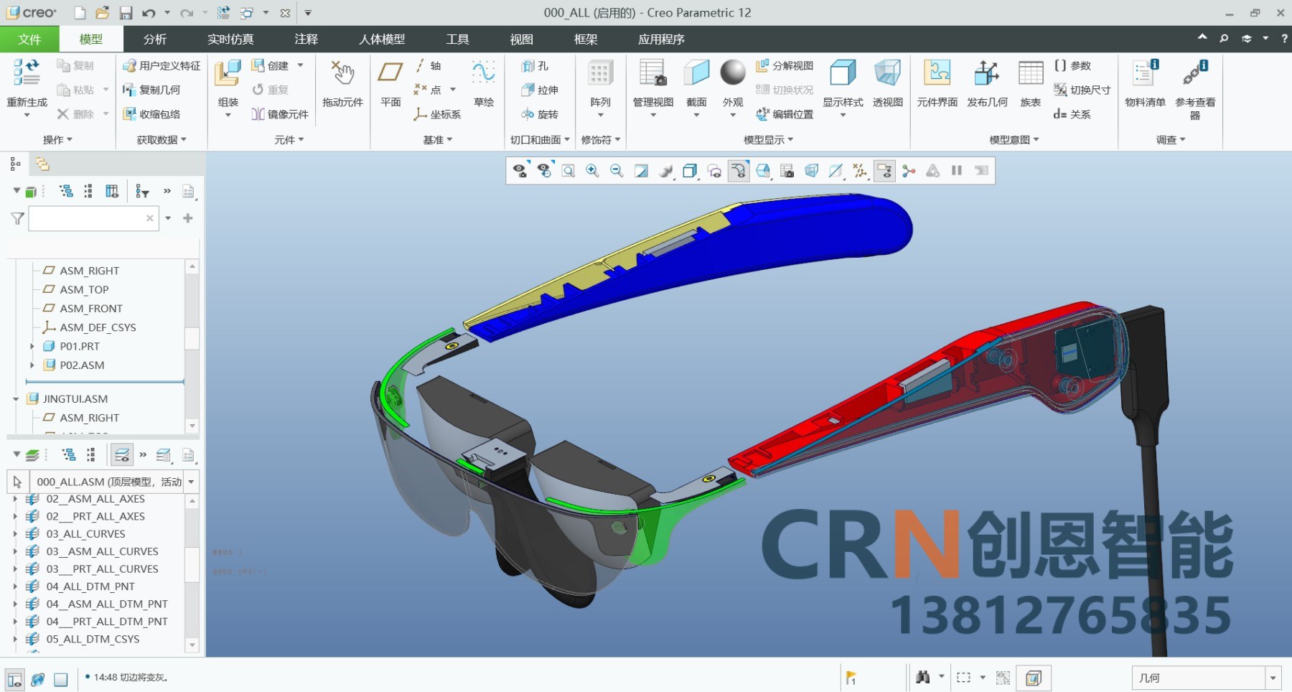Click the 关系 (Relations) button
Viewport: 1292px width, 692px height.
(x=1072, y=114)
